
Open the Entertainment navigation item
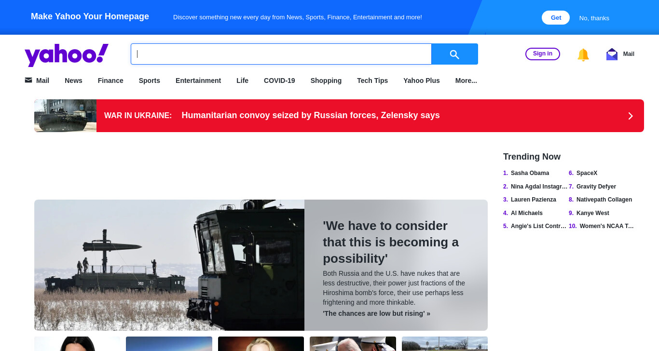198,81
